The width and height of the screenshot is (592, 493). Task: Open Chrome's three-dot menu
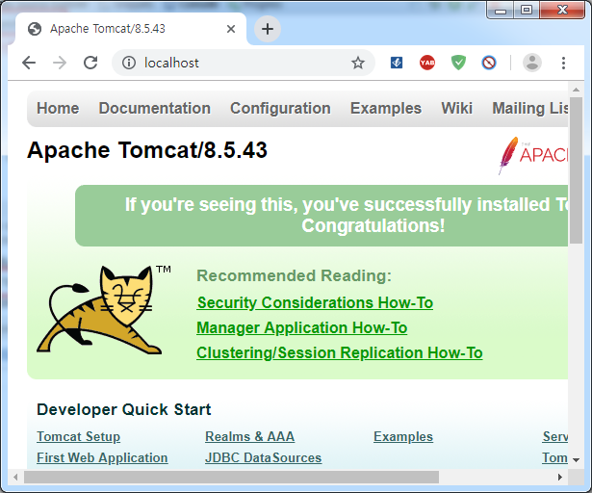point(563,63)
